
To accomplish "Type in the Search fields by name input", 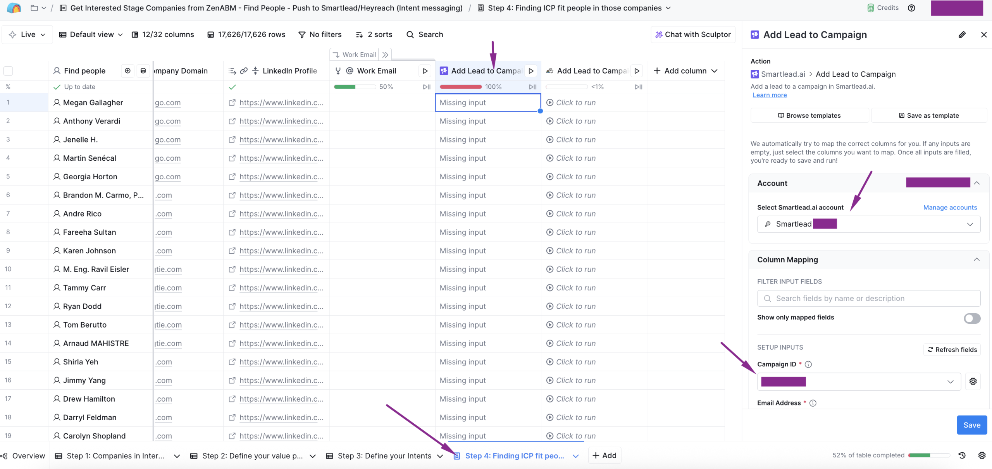I will (868, 298).
